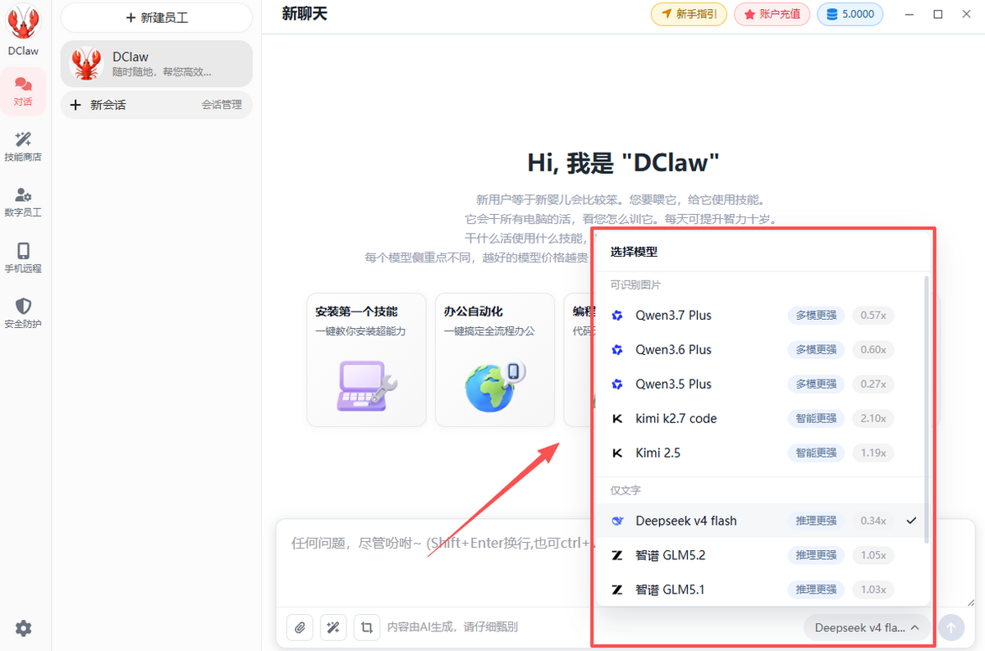Click the Qwen3.6 Plus model icon
This screenshot has width=985, height=651.
617,349
